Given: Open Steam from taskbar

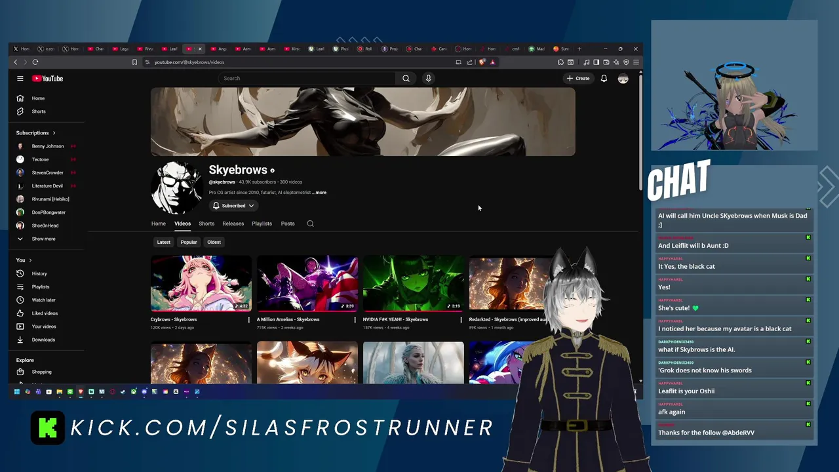Looking at the screenshot, I should [123, 391].
